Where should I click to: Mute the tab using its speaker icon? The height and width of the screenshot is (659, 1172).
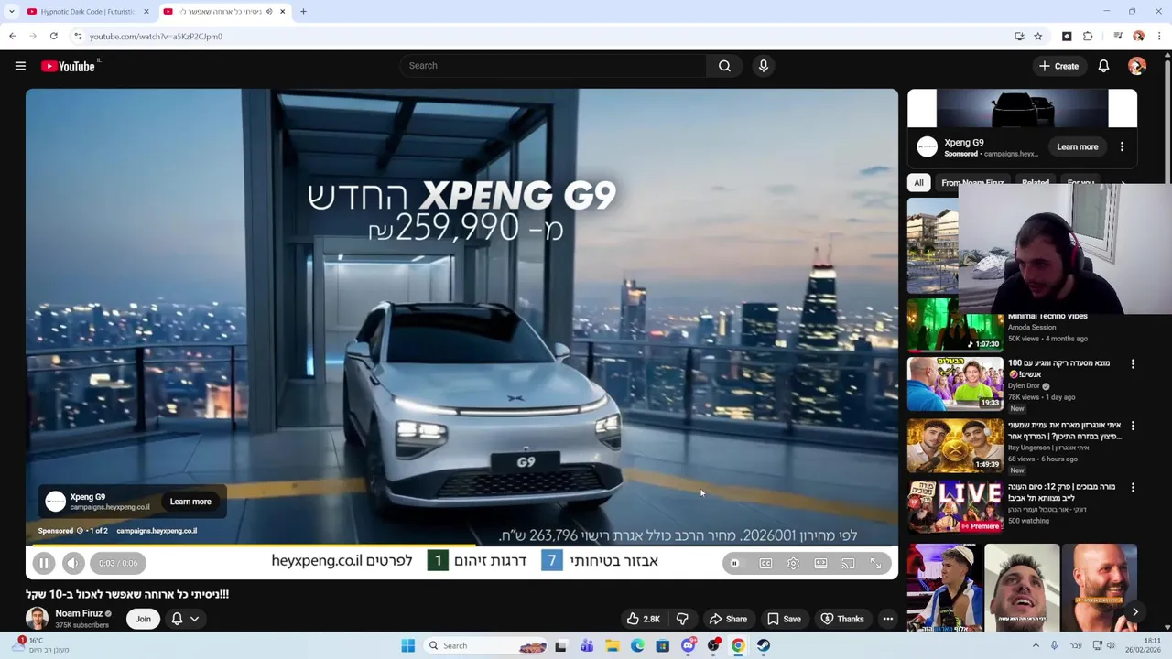268,12
